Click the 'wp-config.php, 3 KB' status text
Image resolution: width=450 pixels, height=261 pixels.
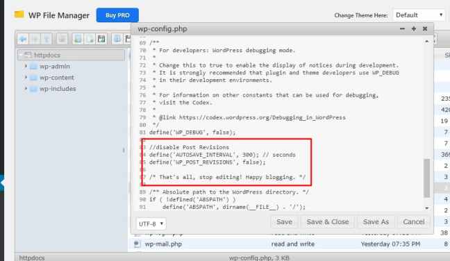(x=259, y=258)
